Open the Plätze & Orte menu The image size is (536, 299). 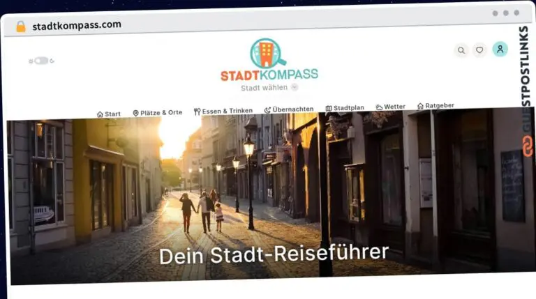point(158,113)
